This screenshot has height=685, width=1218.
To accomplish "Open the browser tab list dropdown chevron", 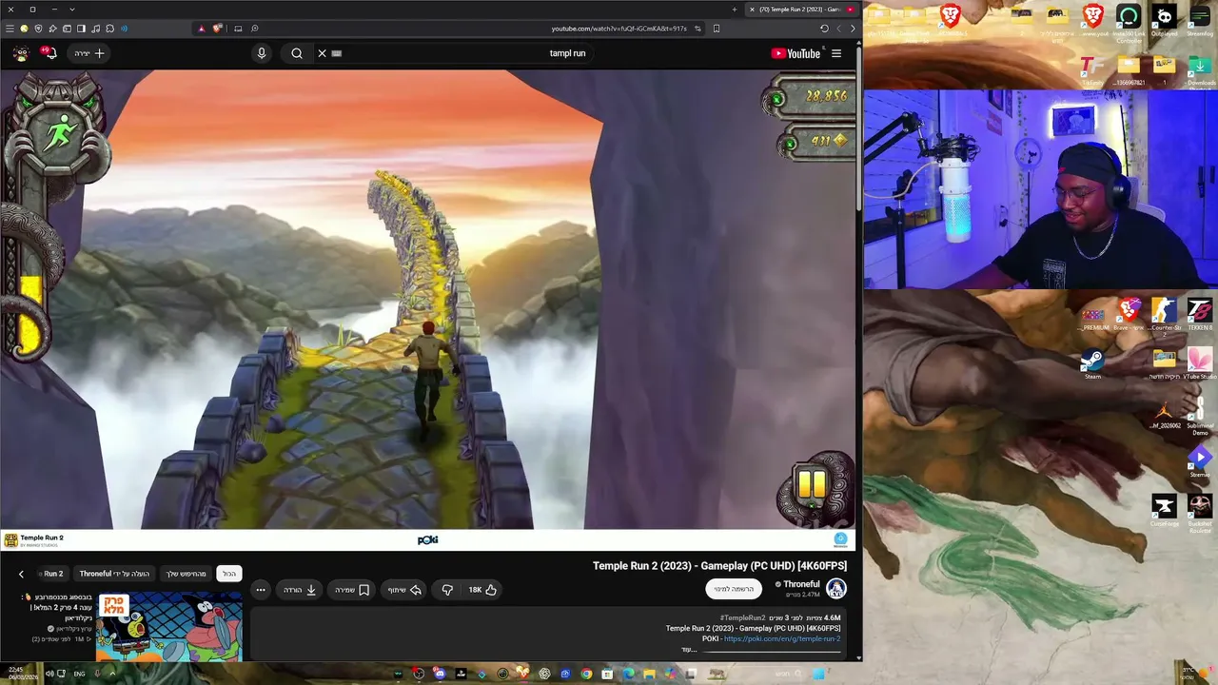I will point(71,10).
